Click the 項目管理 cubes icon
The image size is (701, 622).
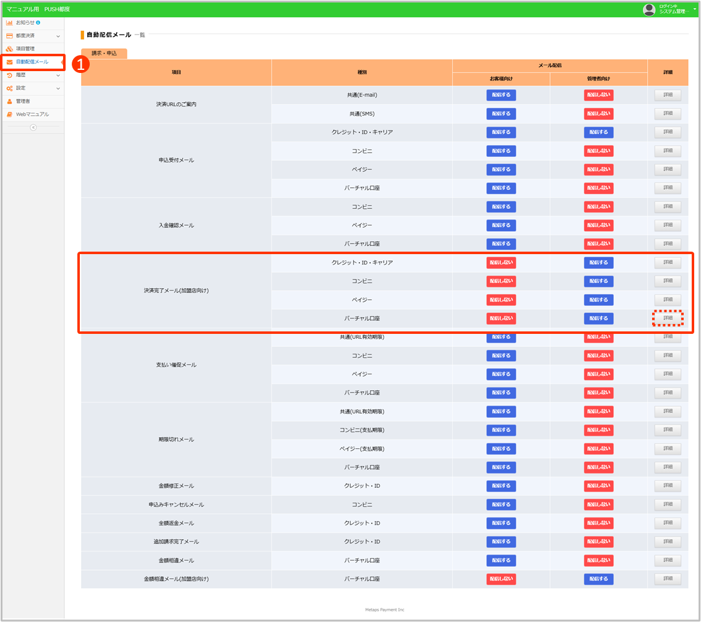[x=9, y=49]
